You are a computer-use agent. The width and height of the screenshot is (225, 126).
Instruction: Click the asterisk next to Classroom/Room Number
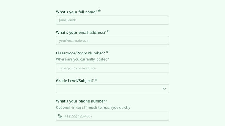[x=107, y=52]
